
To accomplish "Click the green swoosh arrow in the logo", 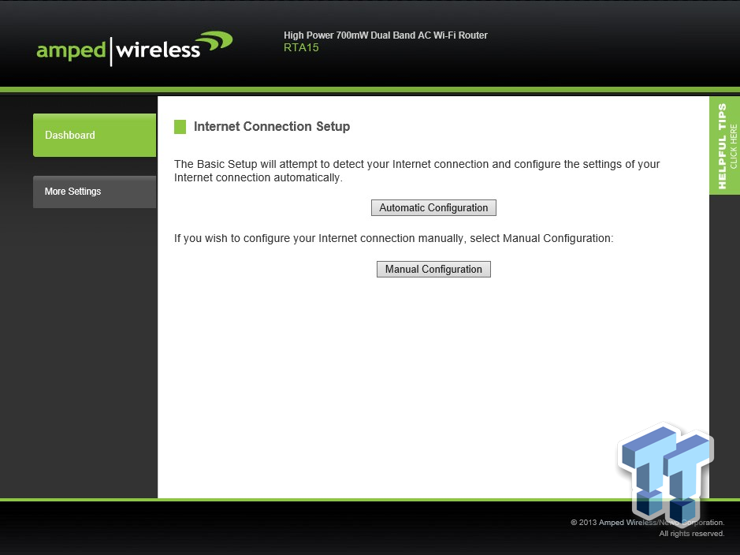I will tap(214, 39).
